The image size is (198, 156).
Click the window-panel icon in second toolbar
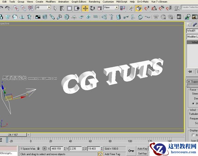[x=179, y=17]
